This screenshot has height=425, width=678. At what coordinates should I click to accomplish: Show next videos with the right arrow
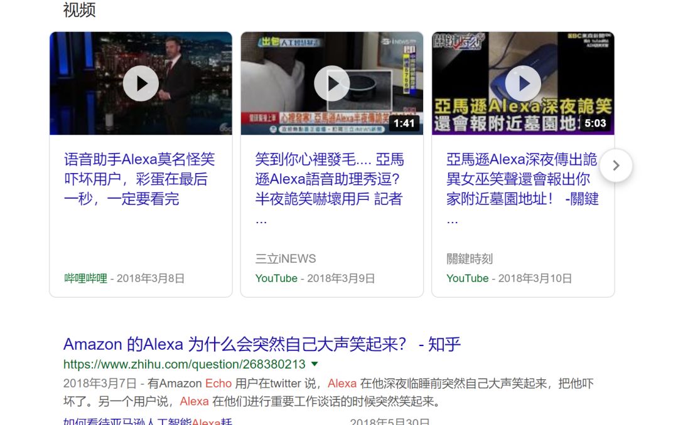[x=616, y=165]
